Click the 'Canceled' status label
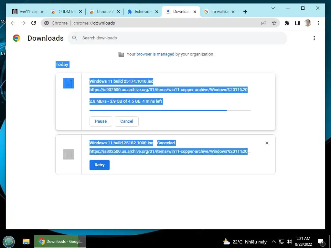Viewport: 331px width, 248px height. tap(166, 143)
